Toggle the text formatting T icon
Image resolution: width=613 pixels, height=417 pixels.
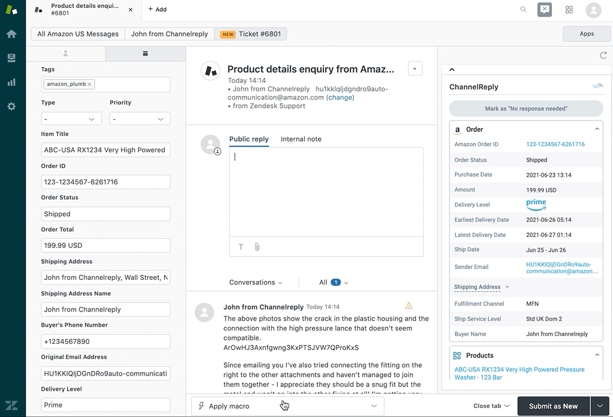241,247
